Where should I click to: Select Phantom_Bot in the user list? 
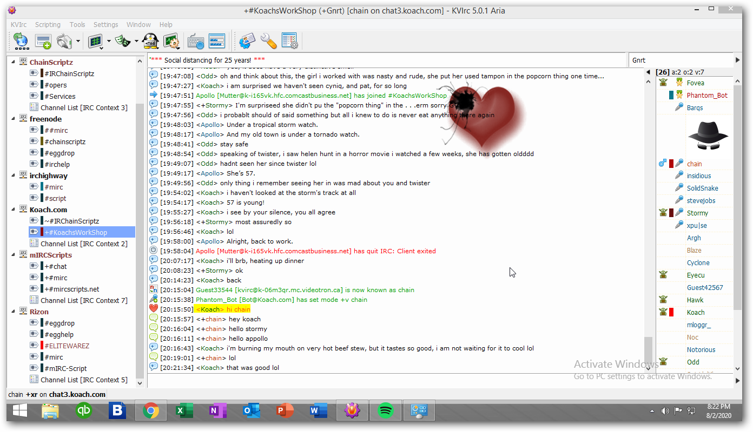(x=706, y=96)
